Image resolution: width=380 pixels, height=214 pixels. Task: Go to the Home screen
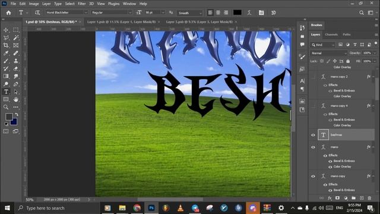tap(8, 13)
